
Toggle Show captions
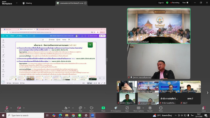pyautogui.click(x=138, y=108)
